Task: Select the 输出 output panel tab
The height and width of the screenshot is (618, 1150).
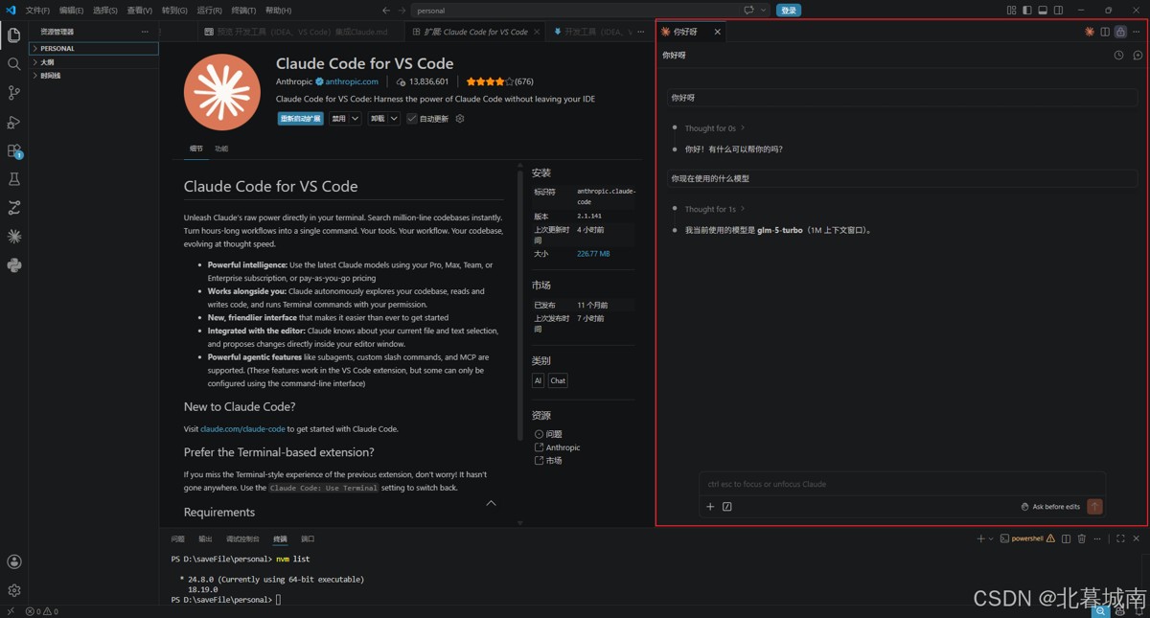Action: coord(205,539)
